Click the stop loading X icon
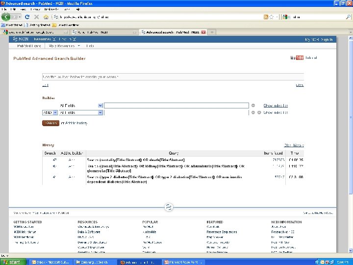 (36, 17)
